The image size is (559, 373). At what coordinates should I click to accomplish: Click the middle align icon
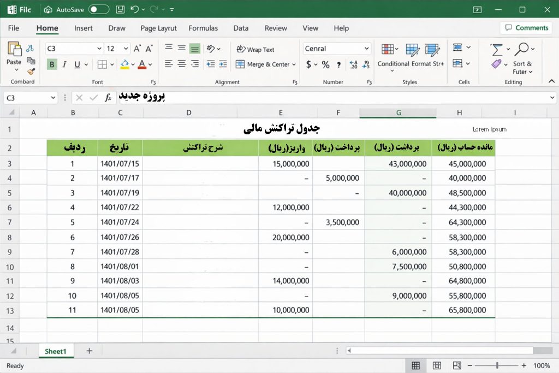(182, 48)
